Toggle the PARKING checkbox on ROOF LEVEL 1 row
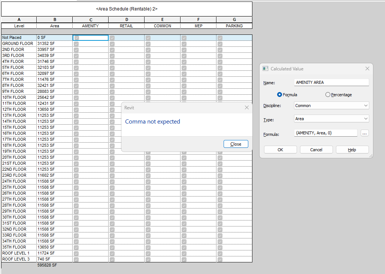 pos(220,253)
